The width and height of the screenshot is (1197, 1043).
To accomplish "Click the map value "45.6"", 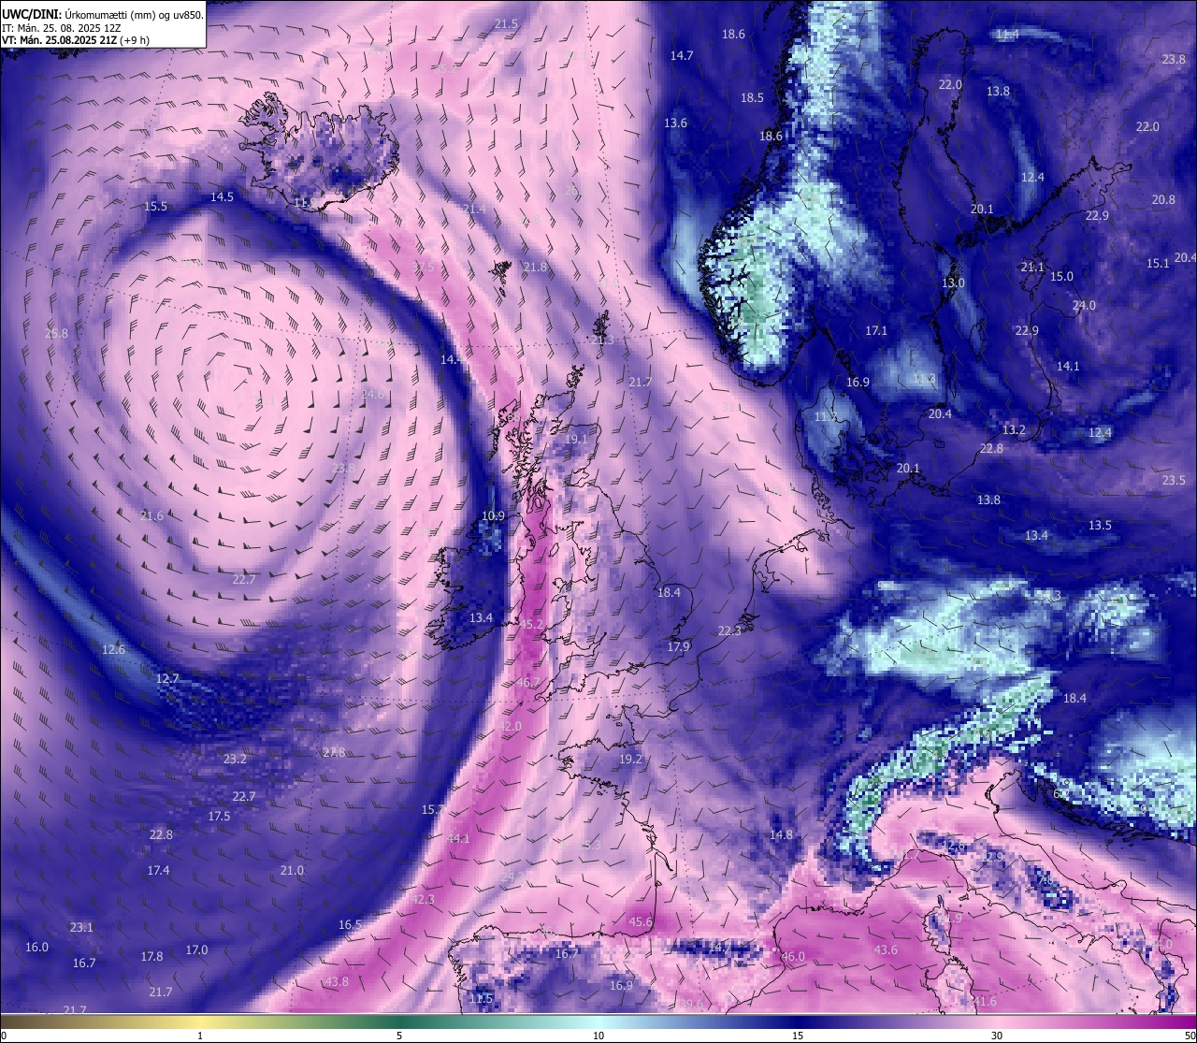I will pyautogui.click(x=641, y=921).
